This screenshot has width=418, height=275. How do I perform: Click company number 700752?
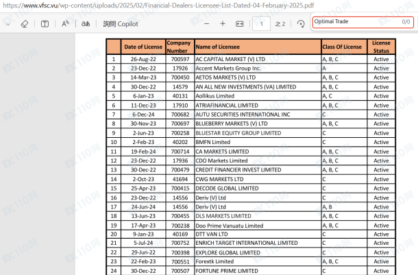pyautogui.click(x=180, y=243)
